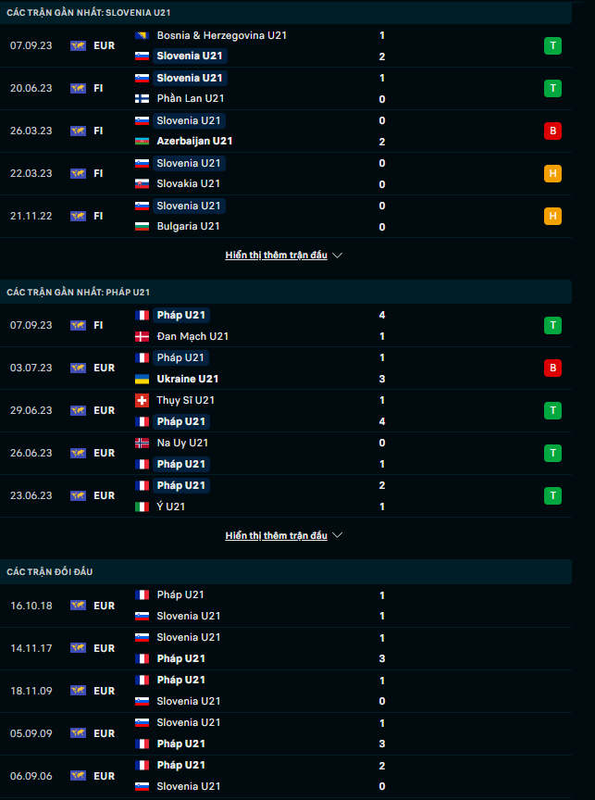Screen dimensions: 595x800
Task: Click the Switzerland flag beside Thụy Sĩ U21
Action: (x=143, y=400)
